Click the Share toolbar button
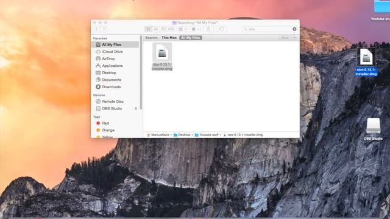Viewport: 390px width, 219px height. tap(208, 29)
